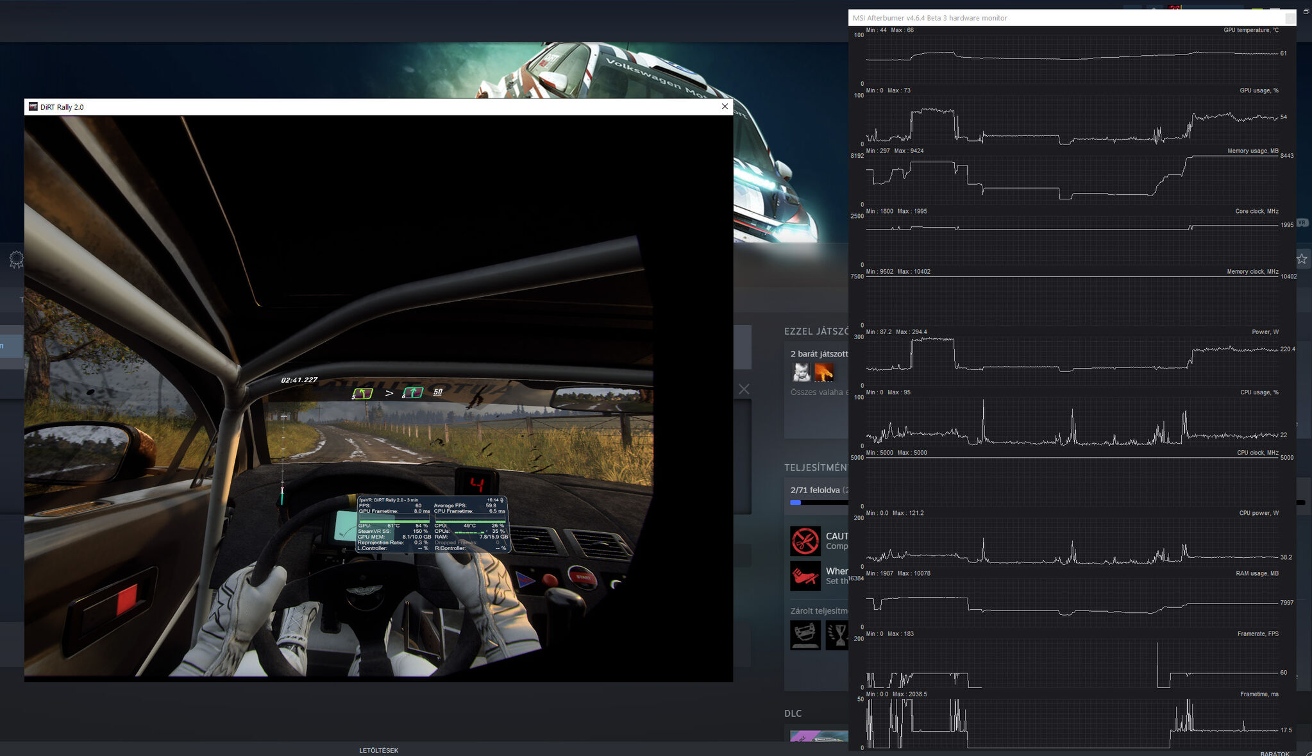Click the current frametime value 17.5

coord(1286,730)
